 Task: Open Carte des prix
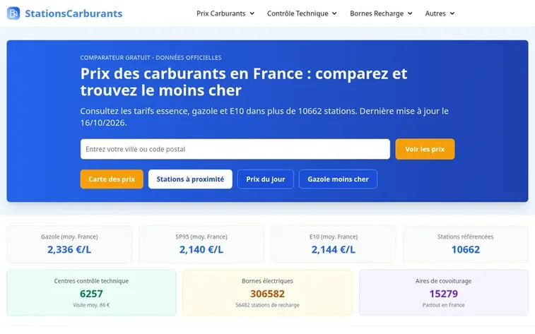(112, 179)
